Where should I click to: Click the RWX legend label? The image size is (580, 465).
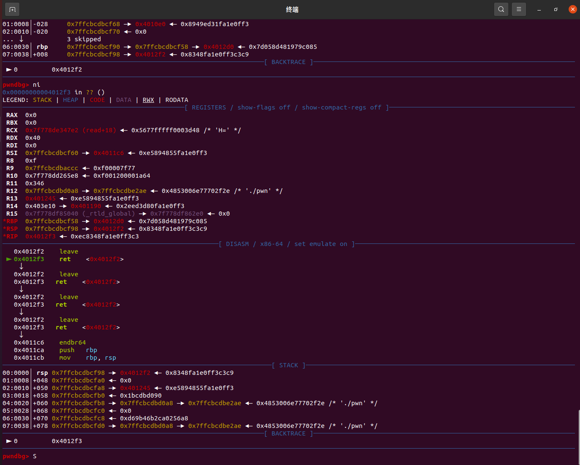point(148,100)
